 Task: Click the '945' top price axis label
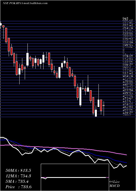tap(125, 18)
